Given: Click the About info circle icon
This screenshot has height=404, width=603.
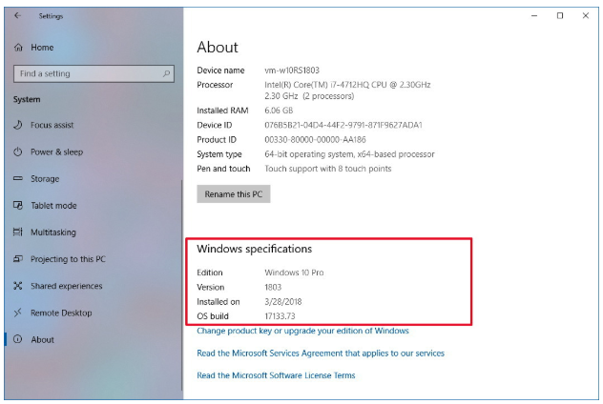Looking at the screenshot, I should [18, 339].
